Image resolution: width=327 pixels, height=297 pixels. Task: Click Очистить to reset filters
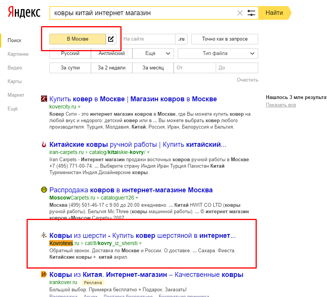[x=247, y=80]
